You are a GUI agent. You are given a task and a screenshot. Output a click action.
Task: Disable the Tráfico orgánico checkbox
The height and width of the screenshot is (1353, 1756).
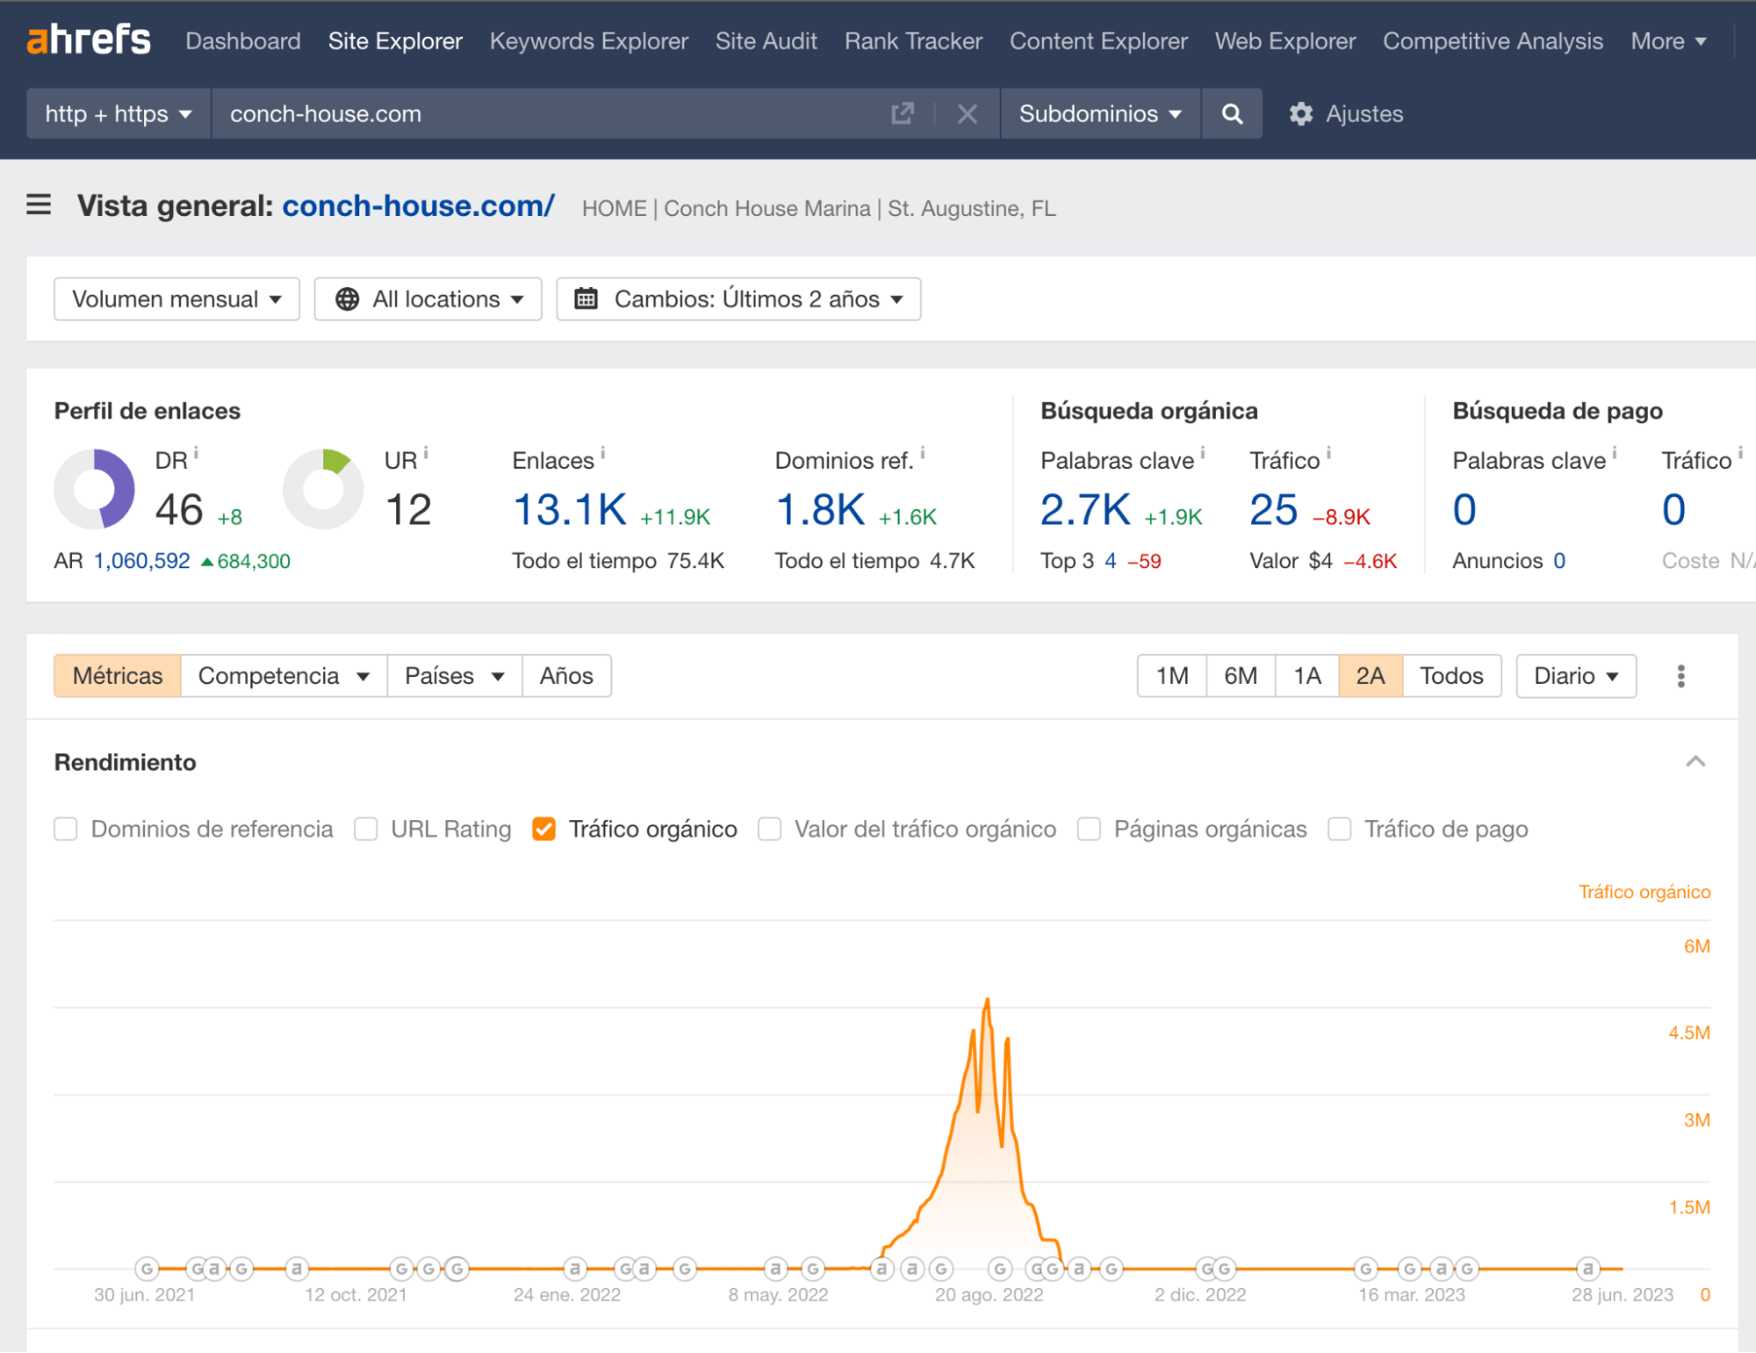pos(544,829)
